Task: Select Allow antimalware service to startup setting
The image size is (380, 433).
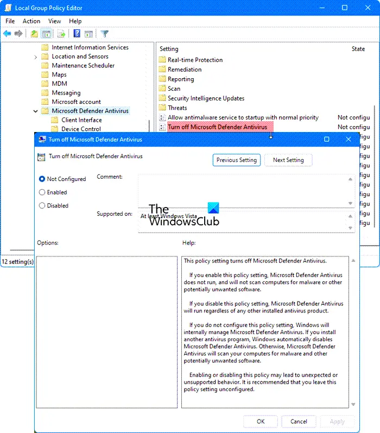Action: click(x=243, y=117)
